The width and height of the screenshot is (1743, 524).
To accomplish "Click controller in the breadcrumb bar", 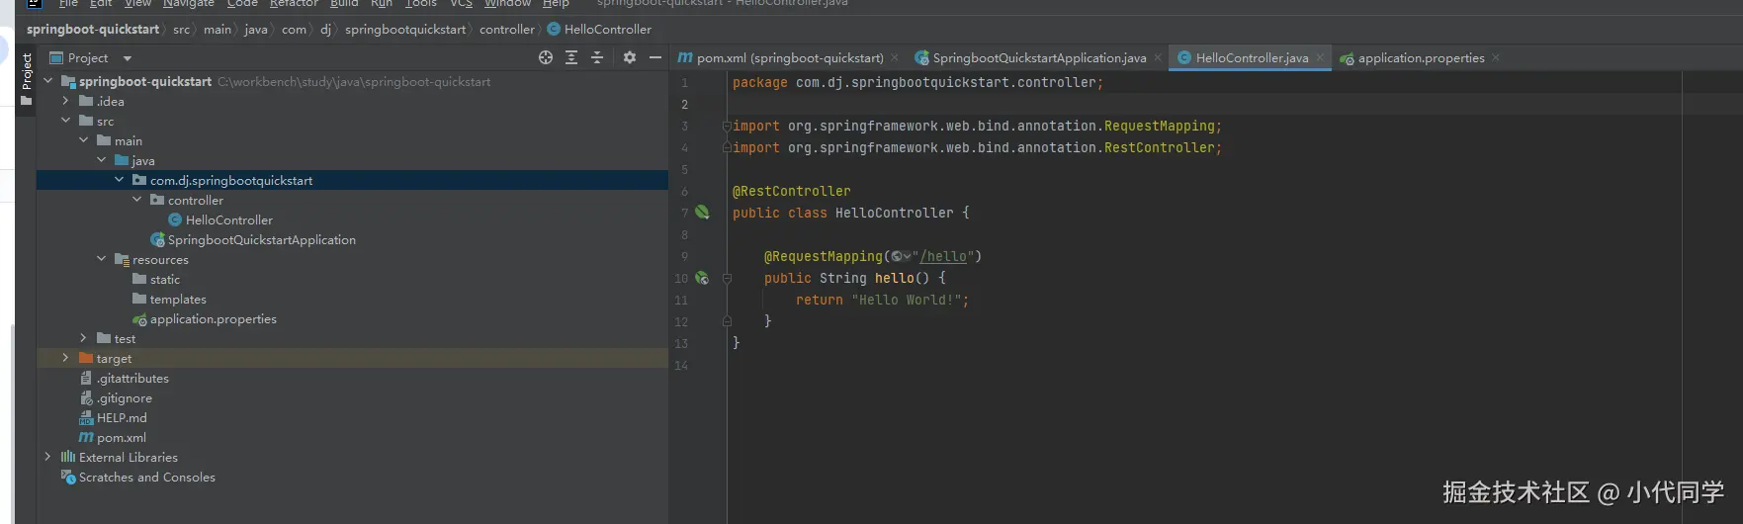I will coord(506,29).
